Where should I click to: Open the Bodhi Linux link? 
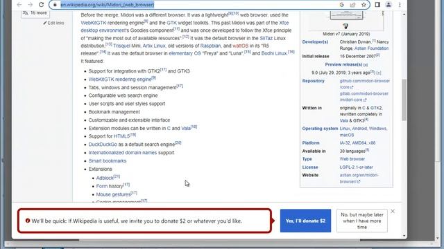[x=274, y=53]
